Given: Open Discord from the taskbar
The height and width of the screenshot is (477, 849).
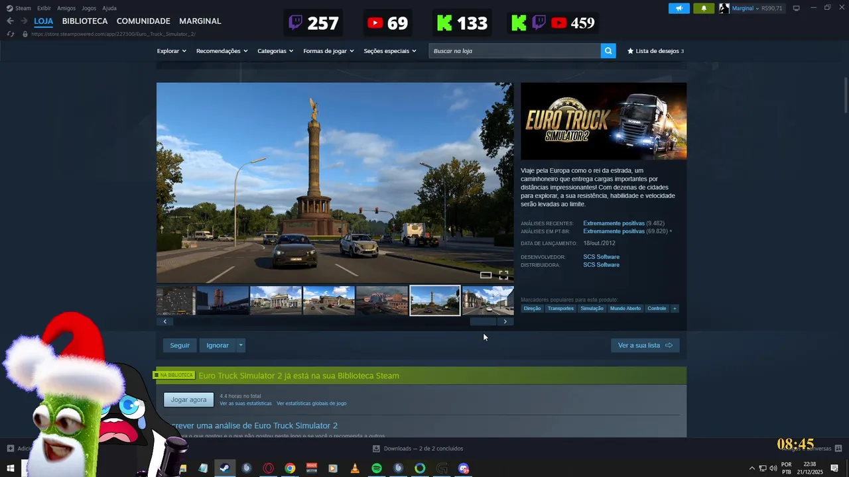Looking at the screenshot, I should (464, 468).
